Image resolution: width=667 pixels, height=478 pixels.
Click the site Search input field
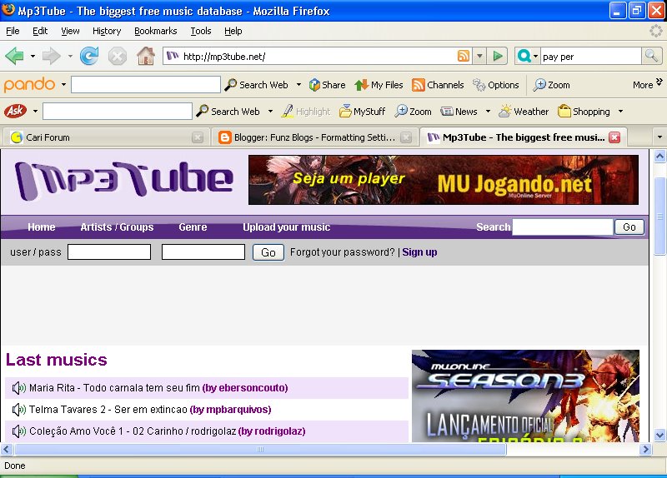pos(562,227)
